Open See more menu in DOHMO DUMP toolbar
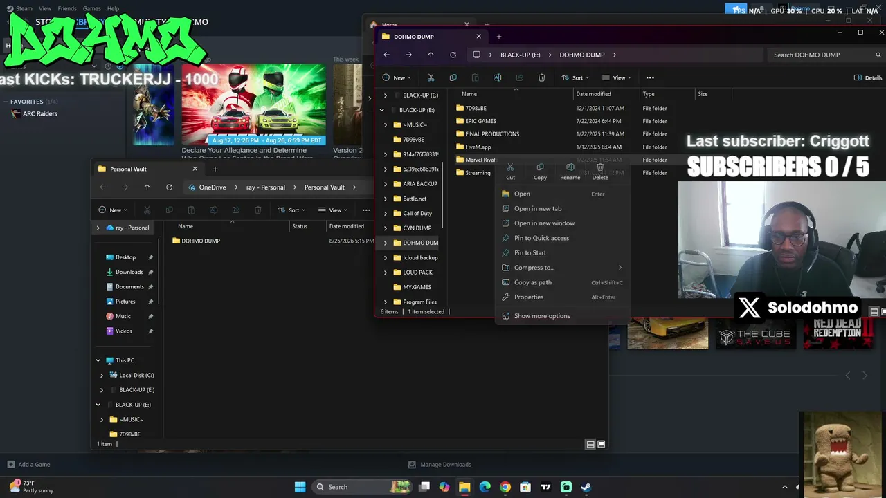 tap(649, 77)
